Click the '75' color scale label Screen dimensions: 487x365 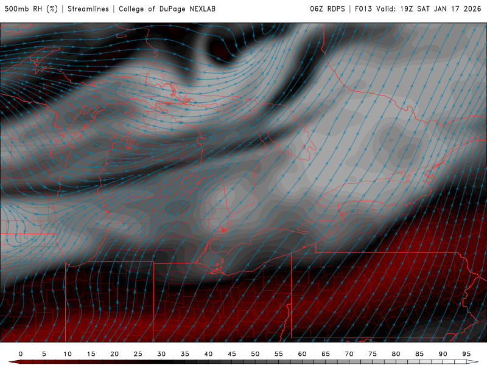(373, 354)
